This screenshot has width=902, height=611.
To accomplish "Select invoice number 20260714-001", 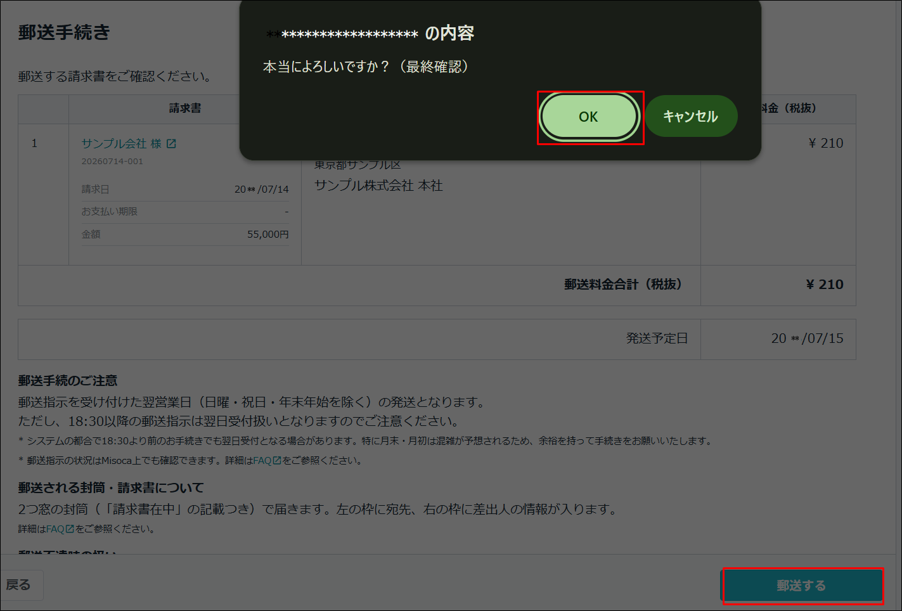I will [x=112, y=161].
